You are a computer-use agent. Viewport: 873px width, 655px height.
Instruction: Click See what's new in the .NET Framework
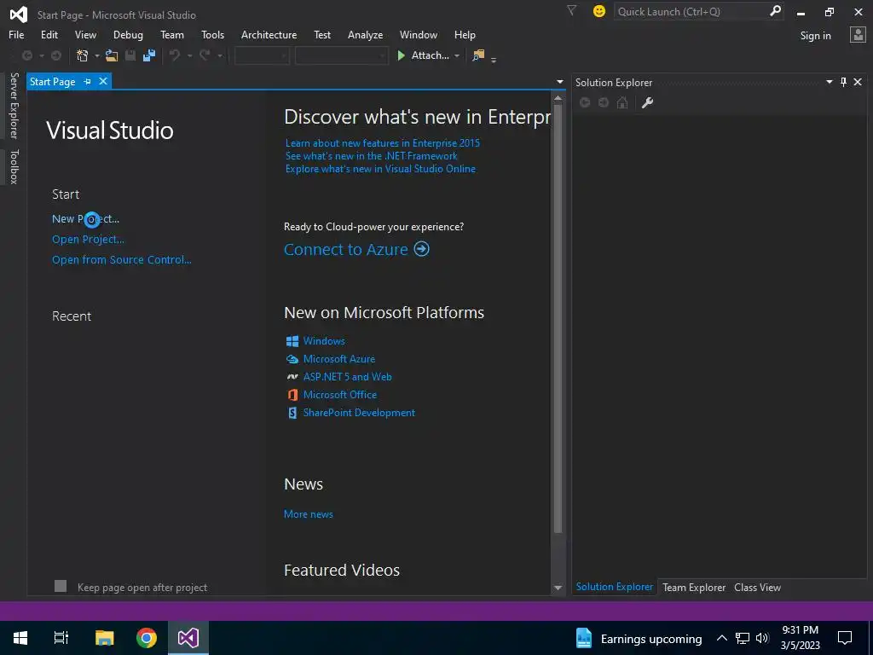372,156
